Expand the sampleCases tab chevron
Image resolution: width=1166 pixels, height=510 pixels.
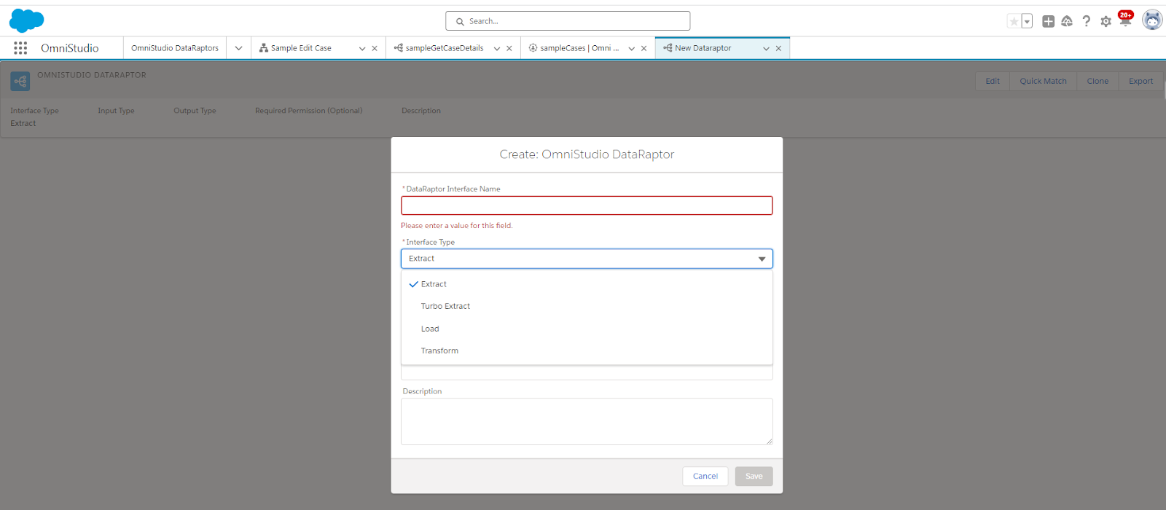click(x=632, y=49)
